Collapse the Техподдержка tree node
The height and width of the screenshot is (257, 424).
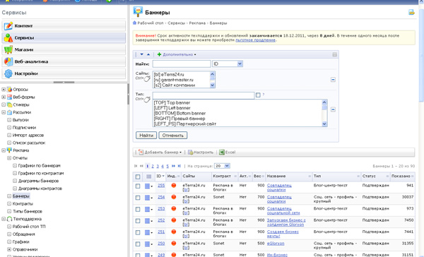[x=4, y=219]
